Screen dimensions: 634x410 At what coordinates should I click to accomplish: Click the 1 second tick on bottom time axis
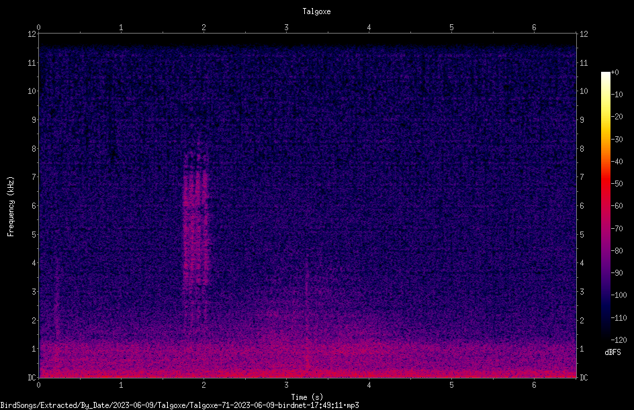coord(121,385)
